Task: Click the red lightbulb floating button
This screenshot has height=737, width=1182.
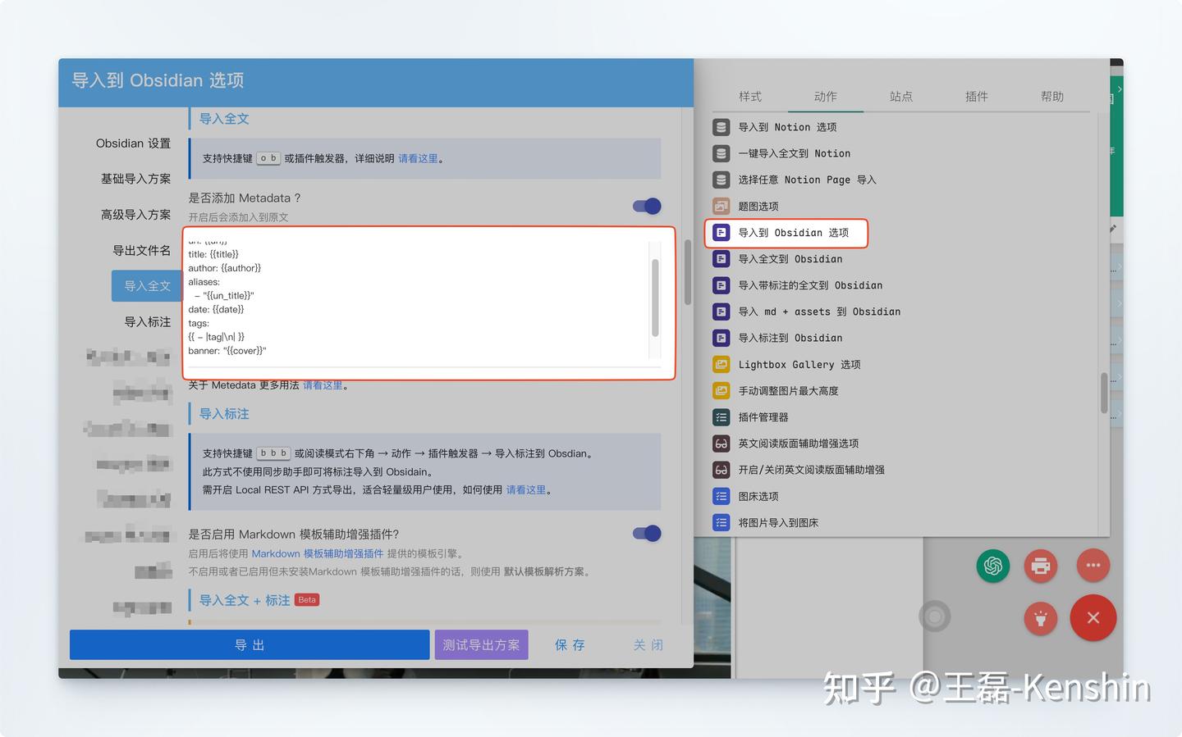Action: tap(1041, 618)
